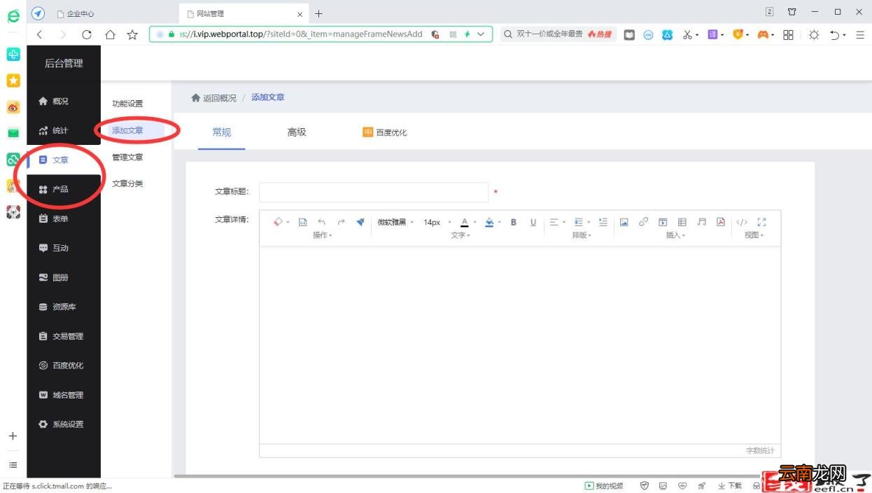
Task: Open 功能设置 in the submenu
Action: point(127,104)
